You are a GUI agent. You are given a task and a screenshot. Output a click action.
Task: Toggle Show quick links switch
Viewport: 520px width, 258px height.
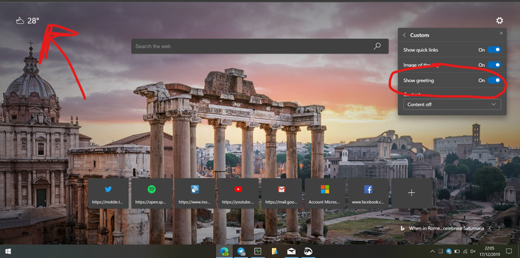[x=494, y=50]
